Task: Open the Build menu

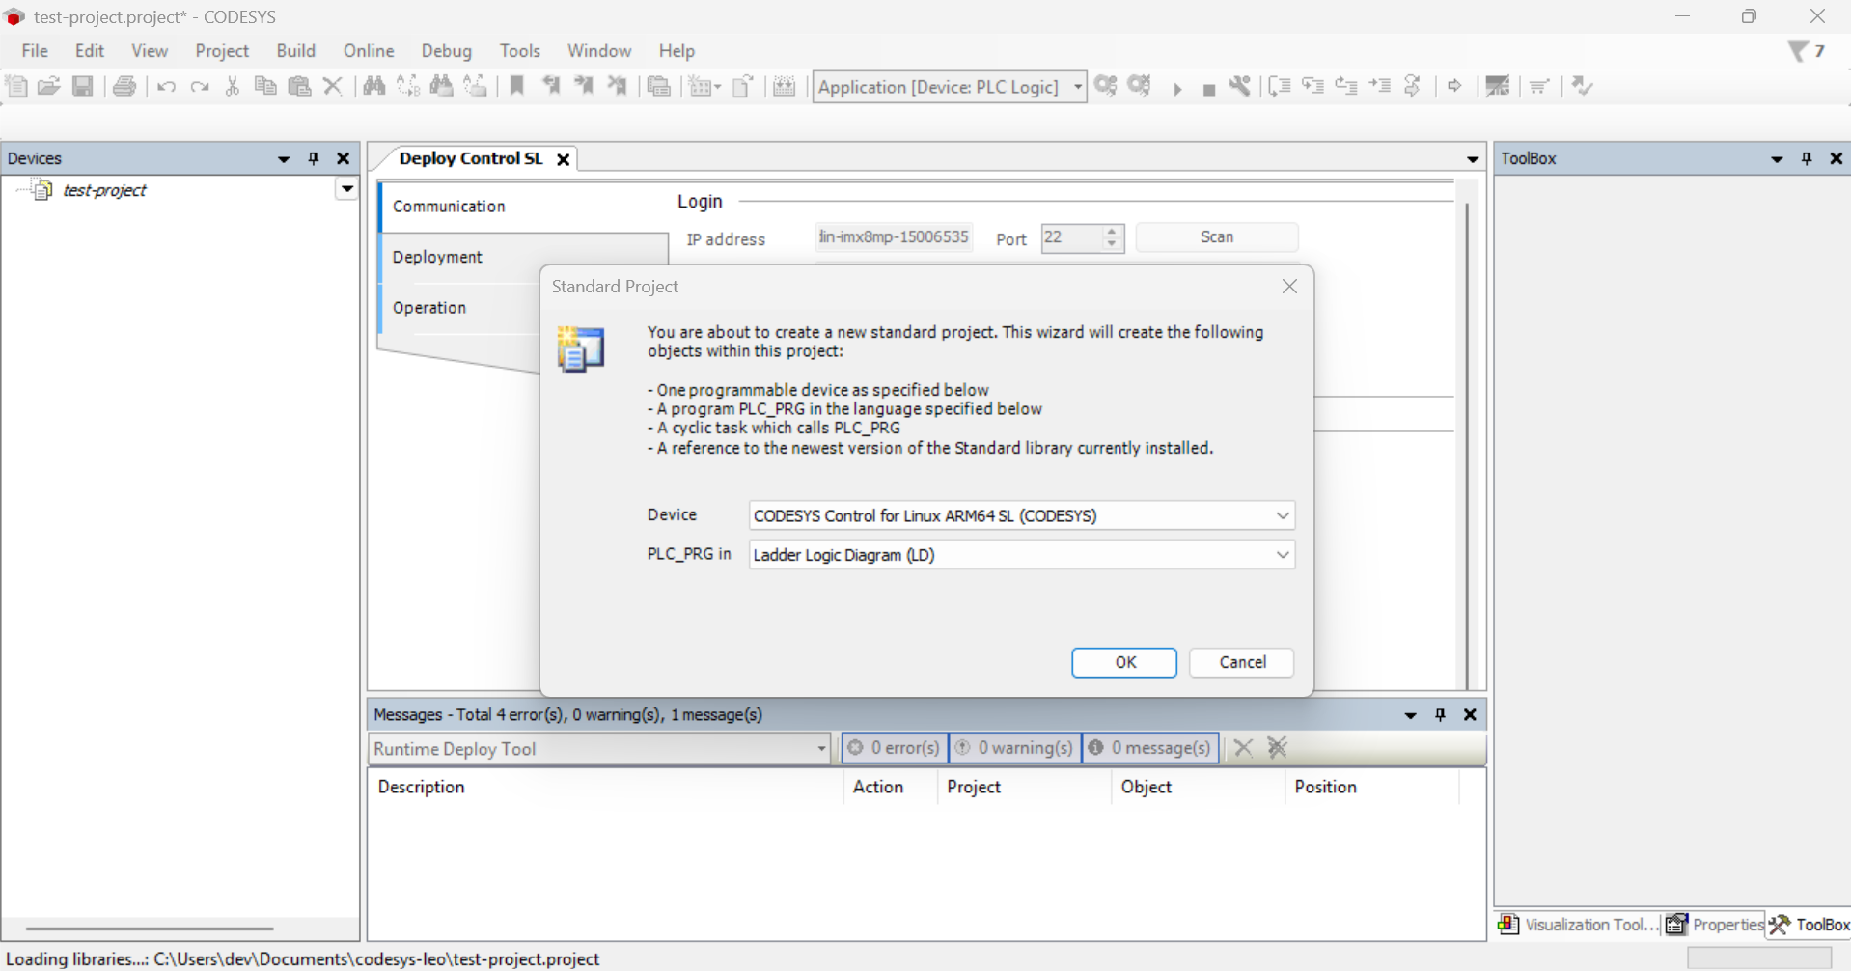Action: [x=295, y=51]
